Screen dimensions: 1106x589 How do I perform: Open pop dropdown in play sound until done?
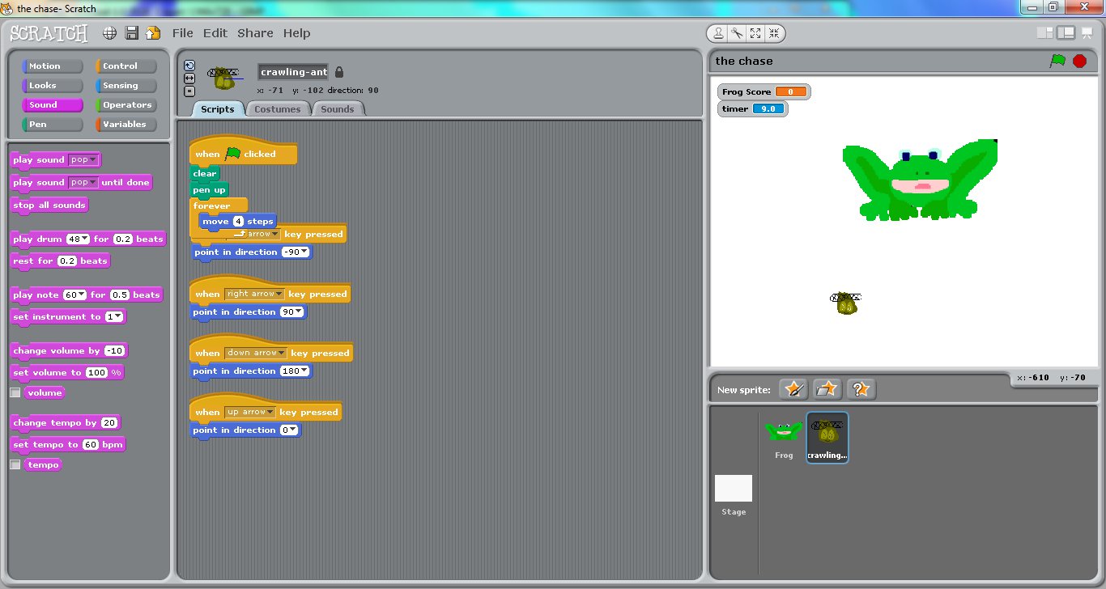[83, 183]
